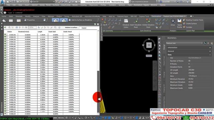Click the Panorama scroll down arrow

(98, 114)
